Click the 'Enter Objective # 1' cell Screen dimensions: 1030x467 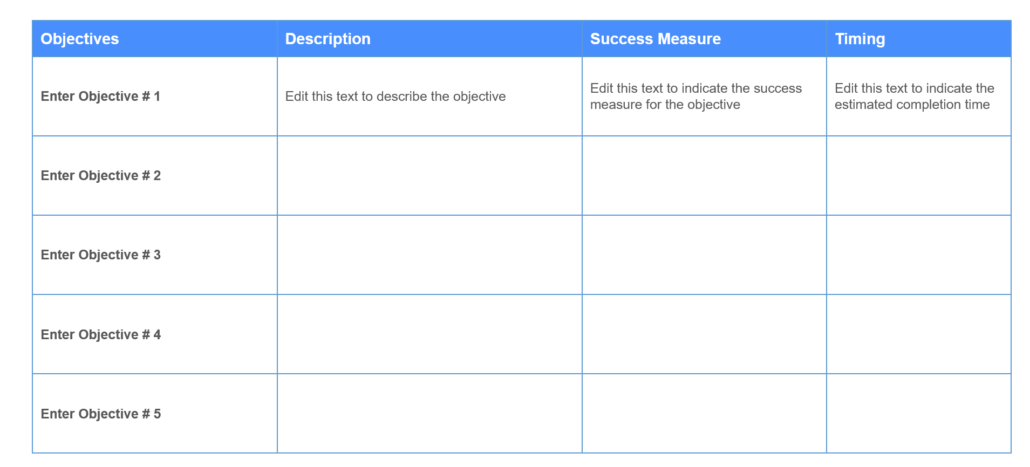pyautogui.click(x=100, y=97)
